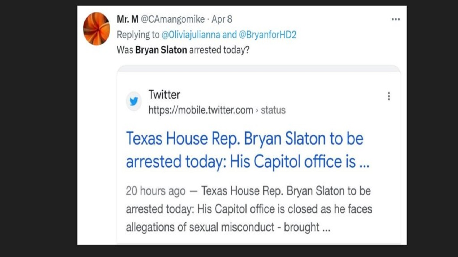
Task: Open the @BryanforHD2 mention
Action: pyautogui.click(x=268, y=35)
